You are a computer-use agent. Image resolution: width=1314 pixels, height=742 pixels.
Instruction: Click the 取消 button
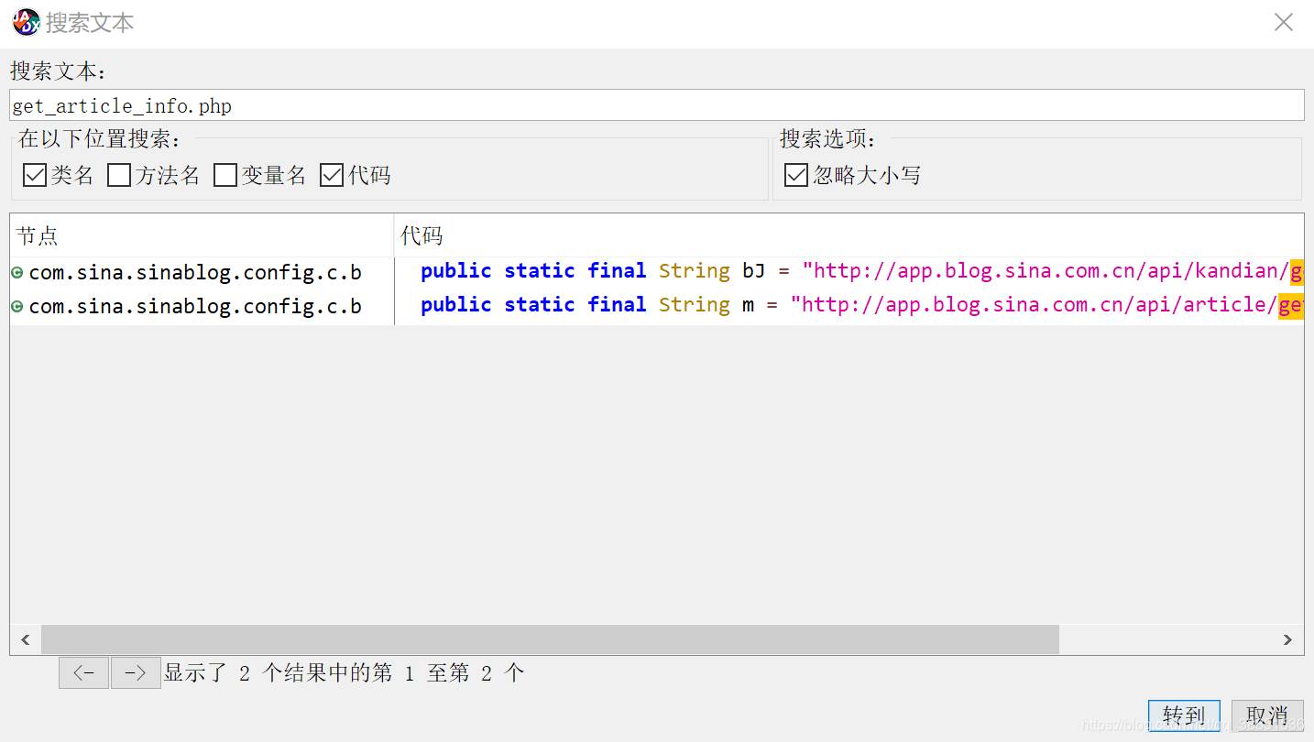[x=1267, y=715]
